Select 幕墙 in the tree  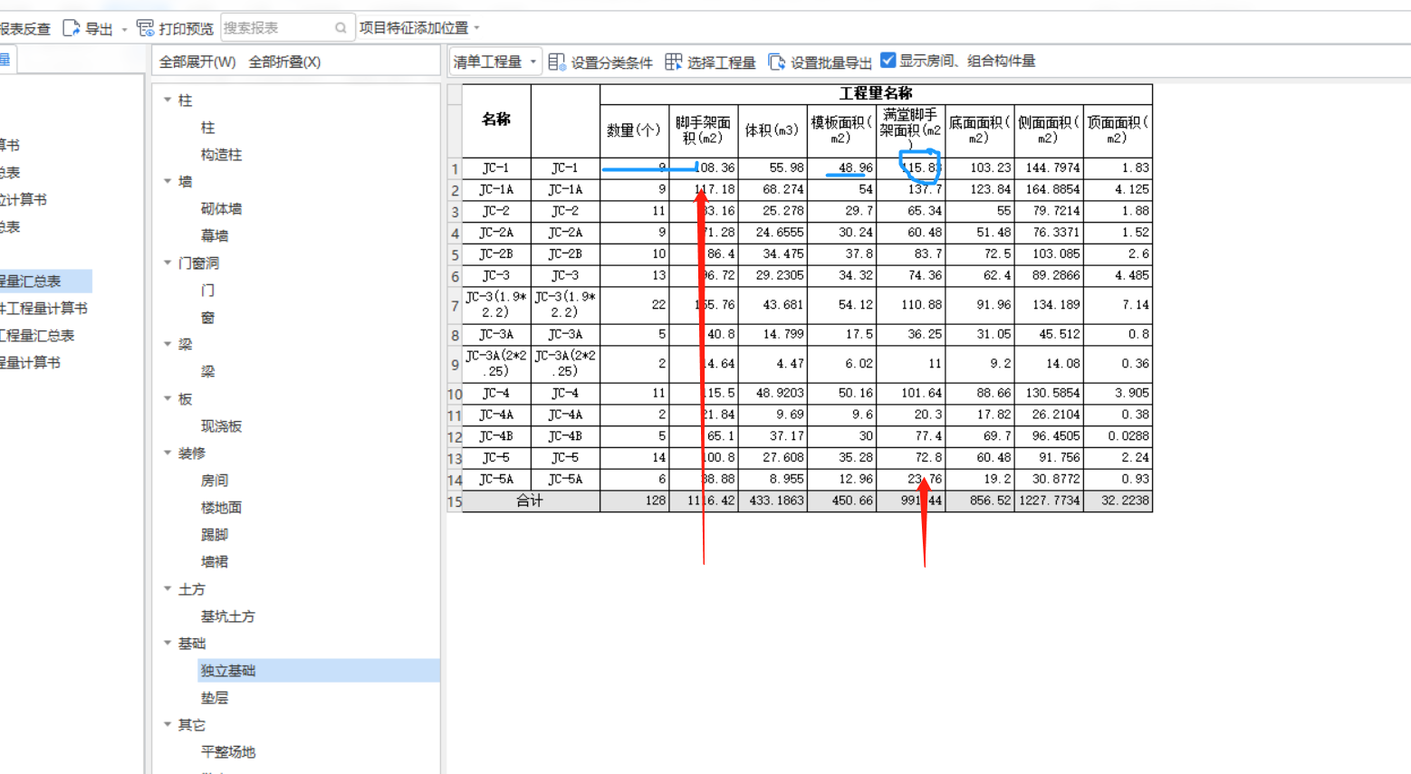[x=214, y=236]
